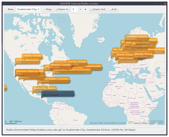Maximize the Radio Locator window

(x=161, y=4)
